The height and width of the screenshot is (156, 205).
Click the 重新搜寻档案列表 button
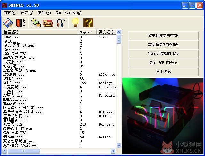163,45
